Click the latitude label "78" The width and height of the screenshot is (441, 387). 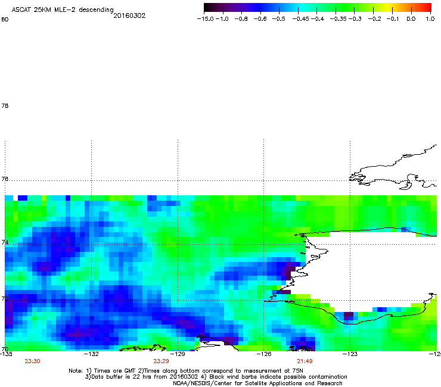click(5, 105)
